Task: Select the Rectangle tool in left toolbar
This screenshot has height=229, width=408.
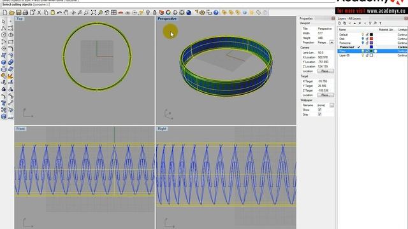Action: tap(10, 41)
